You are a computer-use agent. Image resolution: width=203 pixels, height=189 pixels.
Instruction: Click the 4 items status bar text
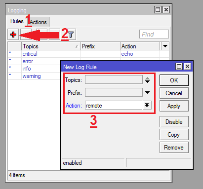click(17, 175)
